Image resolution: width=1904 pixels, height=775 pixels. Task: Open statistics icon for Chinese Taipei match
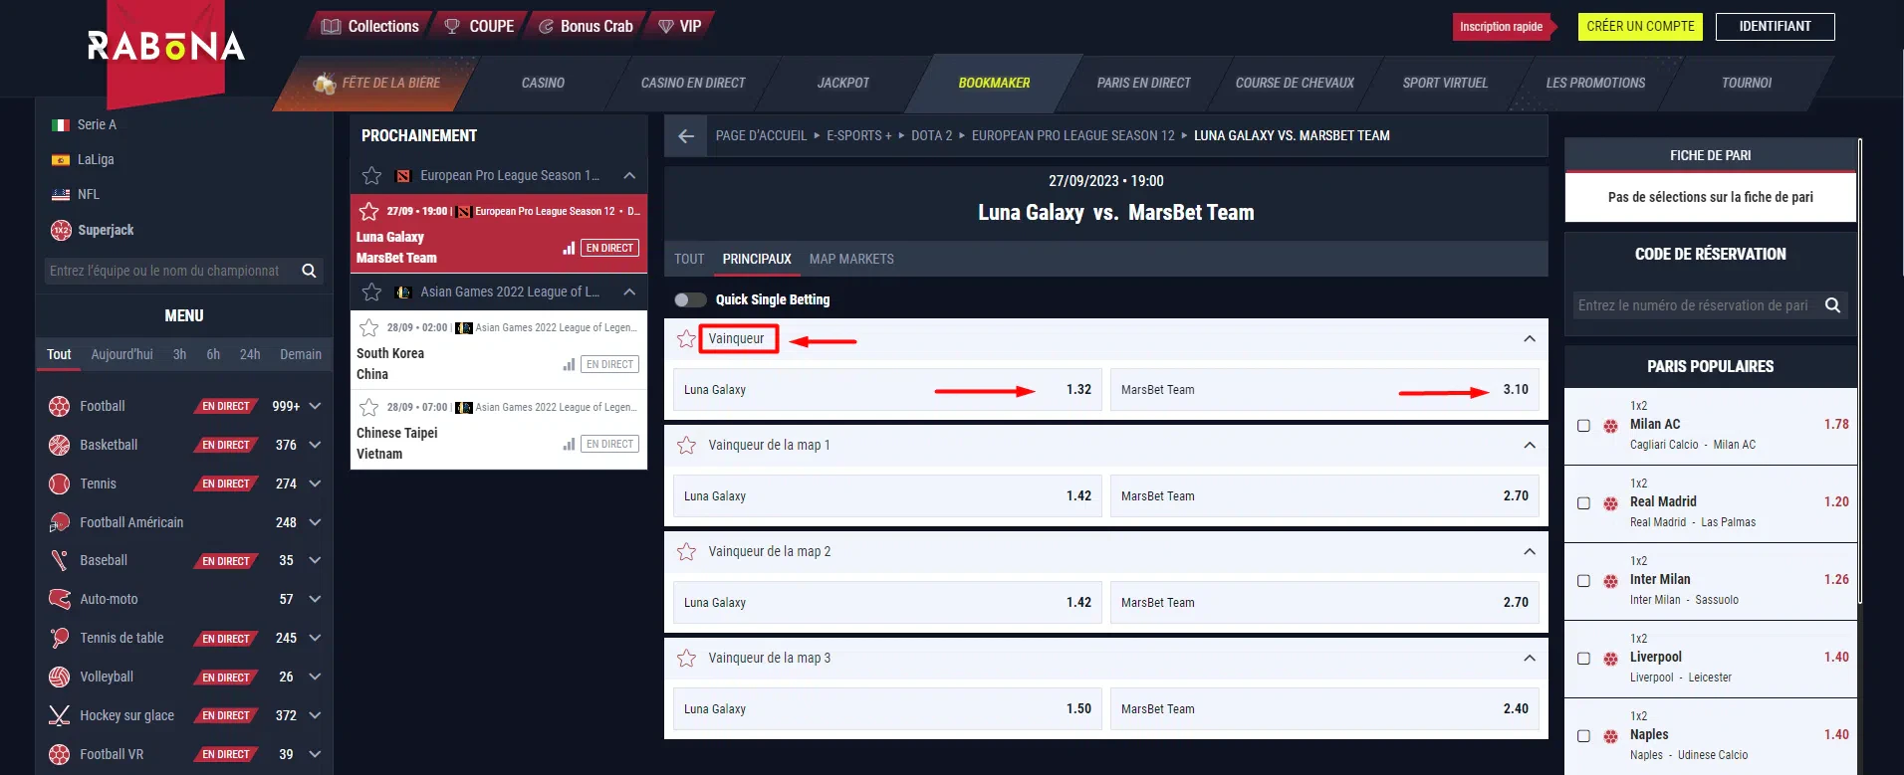[x=569, y=444]
